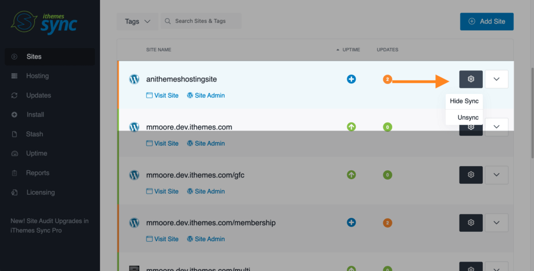This screenshot has height=271, width=534.
Task: Expand the mmoore.dev.ithemes.com/gfc row chevron
Action: [x=496, y=175]
